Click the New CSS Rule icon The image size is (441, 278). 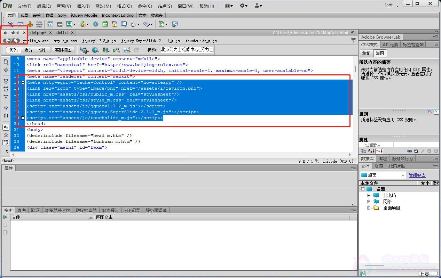416,151
